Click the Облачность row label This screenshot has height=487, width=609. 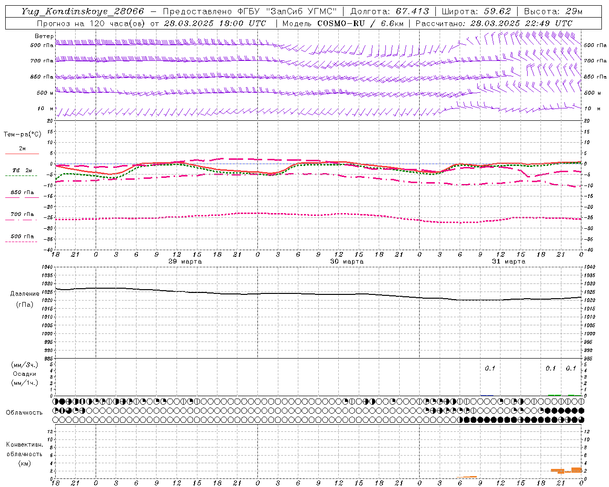click(24, 413)
